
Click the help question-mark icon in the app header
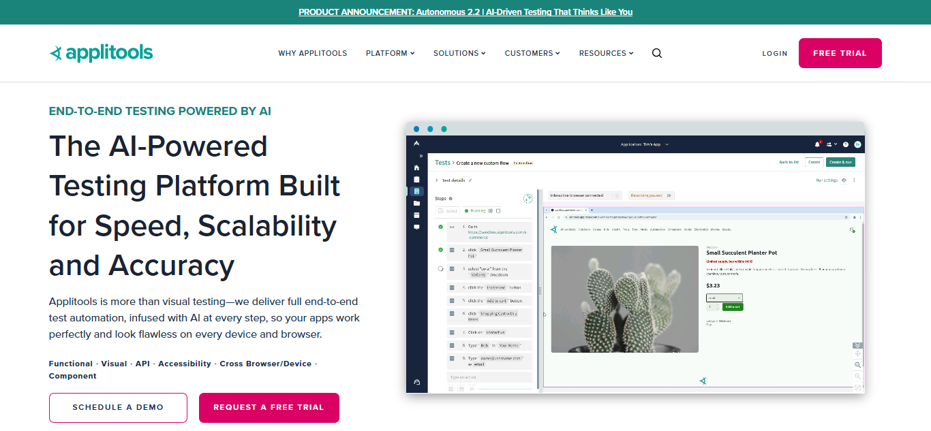[845, 144]
